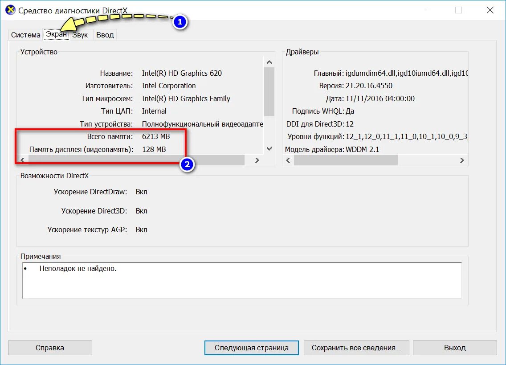Viewport: 506px width, 365px height.
Task: Click drivers panel scroll left arrow
Action: [x=288, y=160]
